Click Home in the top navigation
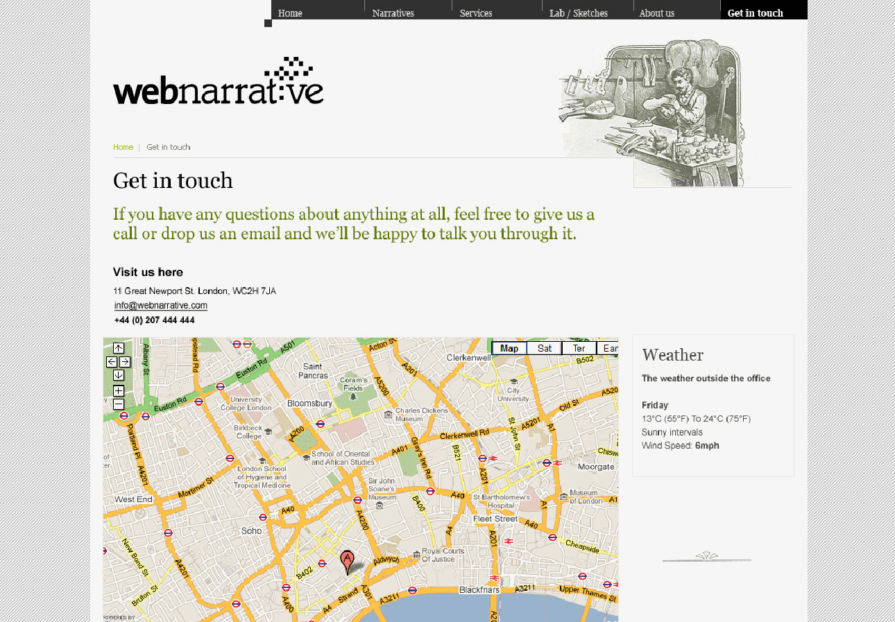 click(x=290, y=13)
